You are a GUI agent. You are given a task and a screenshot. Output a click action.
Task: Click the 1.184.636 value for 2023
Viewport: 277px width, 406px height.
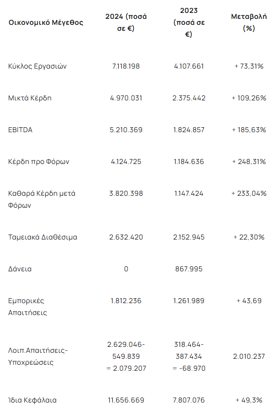(x=189, y=162)
